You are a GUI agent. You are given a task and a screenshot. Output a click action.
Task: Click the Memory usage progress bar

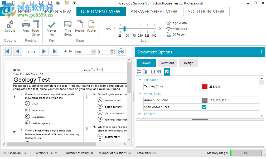click(246, 153)
